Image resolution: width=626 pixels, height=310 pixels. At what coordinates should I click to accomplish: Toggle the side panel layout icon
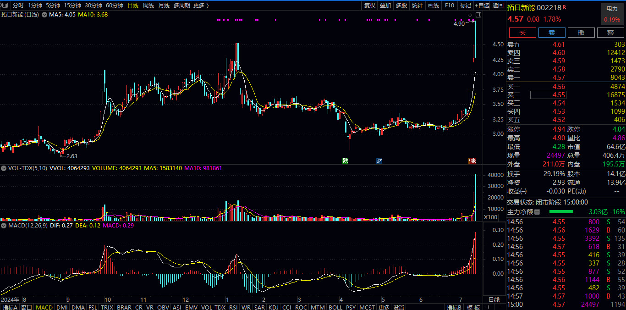[478, 15]
